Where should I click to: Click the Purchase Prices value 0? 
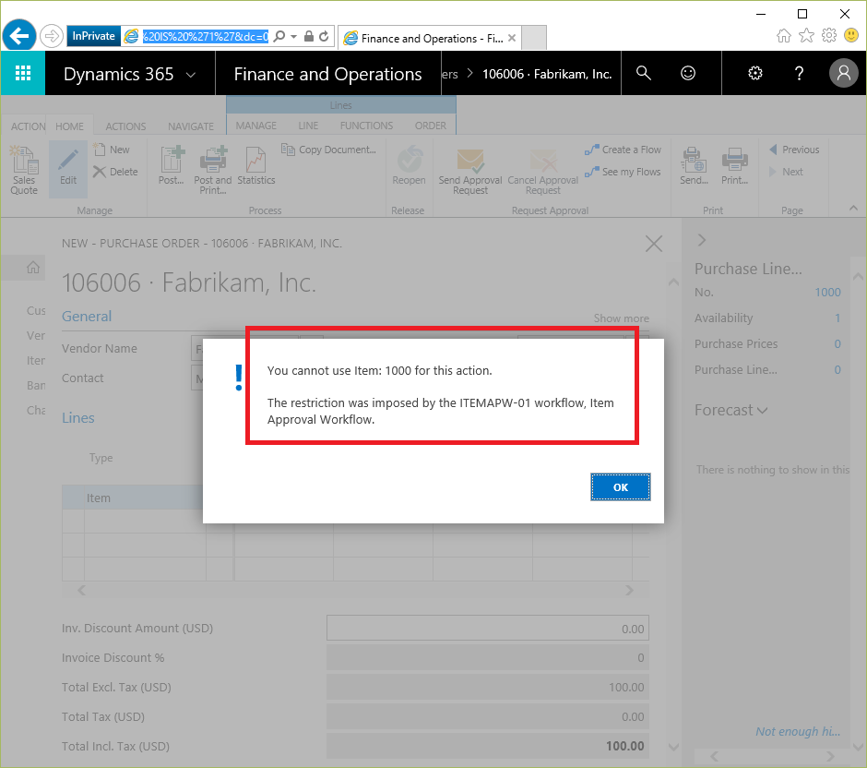(x=837, y=344)
